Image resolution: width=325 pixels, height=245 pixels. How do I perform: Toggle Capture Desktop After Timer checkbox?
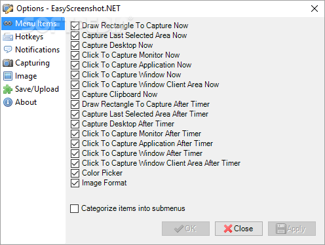[75, 124]
